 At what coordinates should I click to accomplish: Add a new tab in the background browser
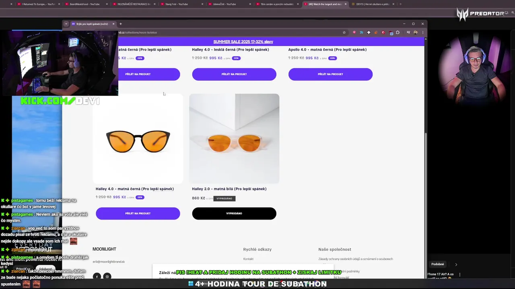click(400, 4)
